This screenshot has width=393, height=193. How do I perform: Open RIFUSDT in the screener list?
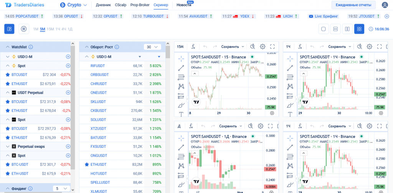[97, 66]
